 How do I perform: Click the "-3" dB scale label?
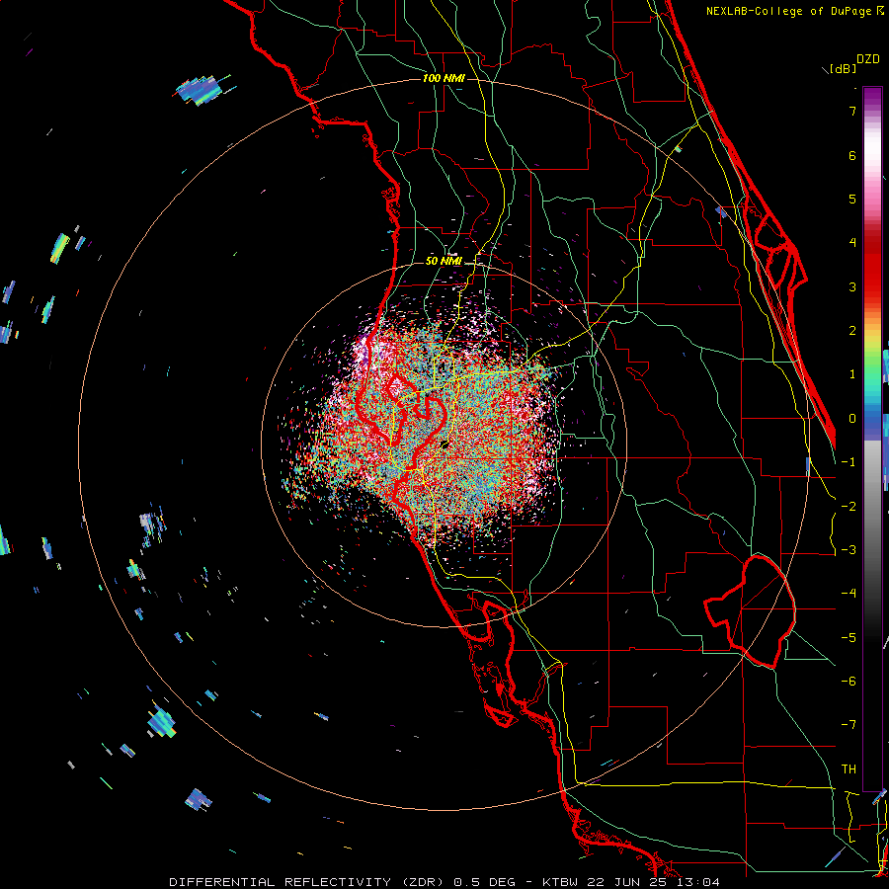pyautogui.click(x=849, y=550)
